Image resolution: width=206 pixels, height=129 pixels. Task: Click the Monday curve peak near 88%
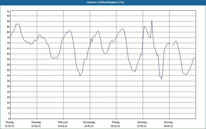pos(18,24)
